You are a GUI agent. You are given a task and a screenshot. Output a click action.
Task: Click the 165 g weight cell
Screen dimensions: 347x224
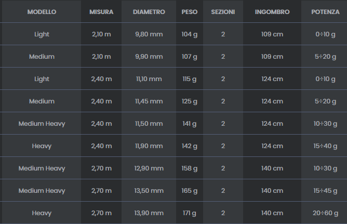click(189, 191)
